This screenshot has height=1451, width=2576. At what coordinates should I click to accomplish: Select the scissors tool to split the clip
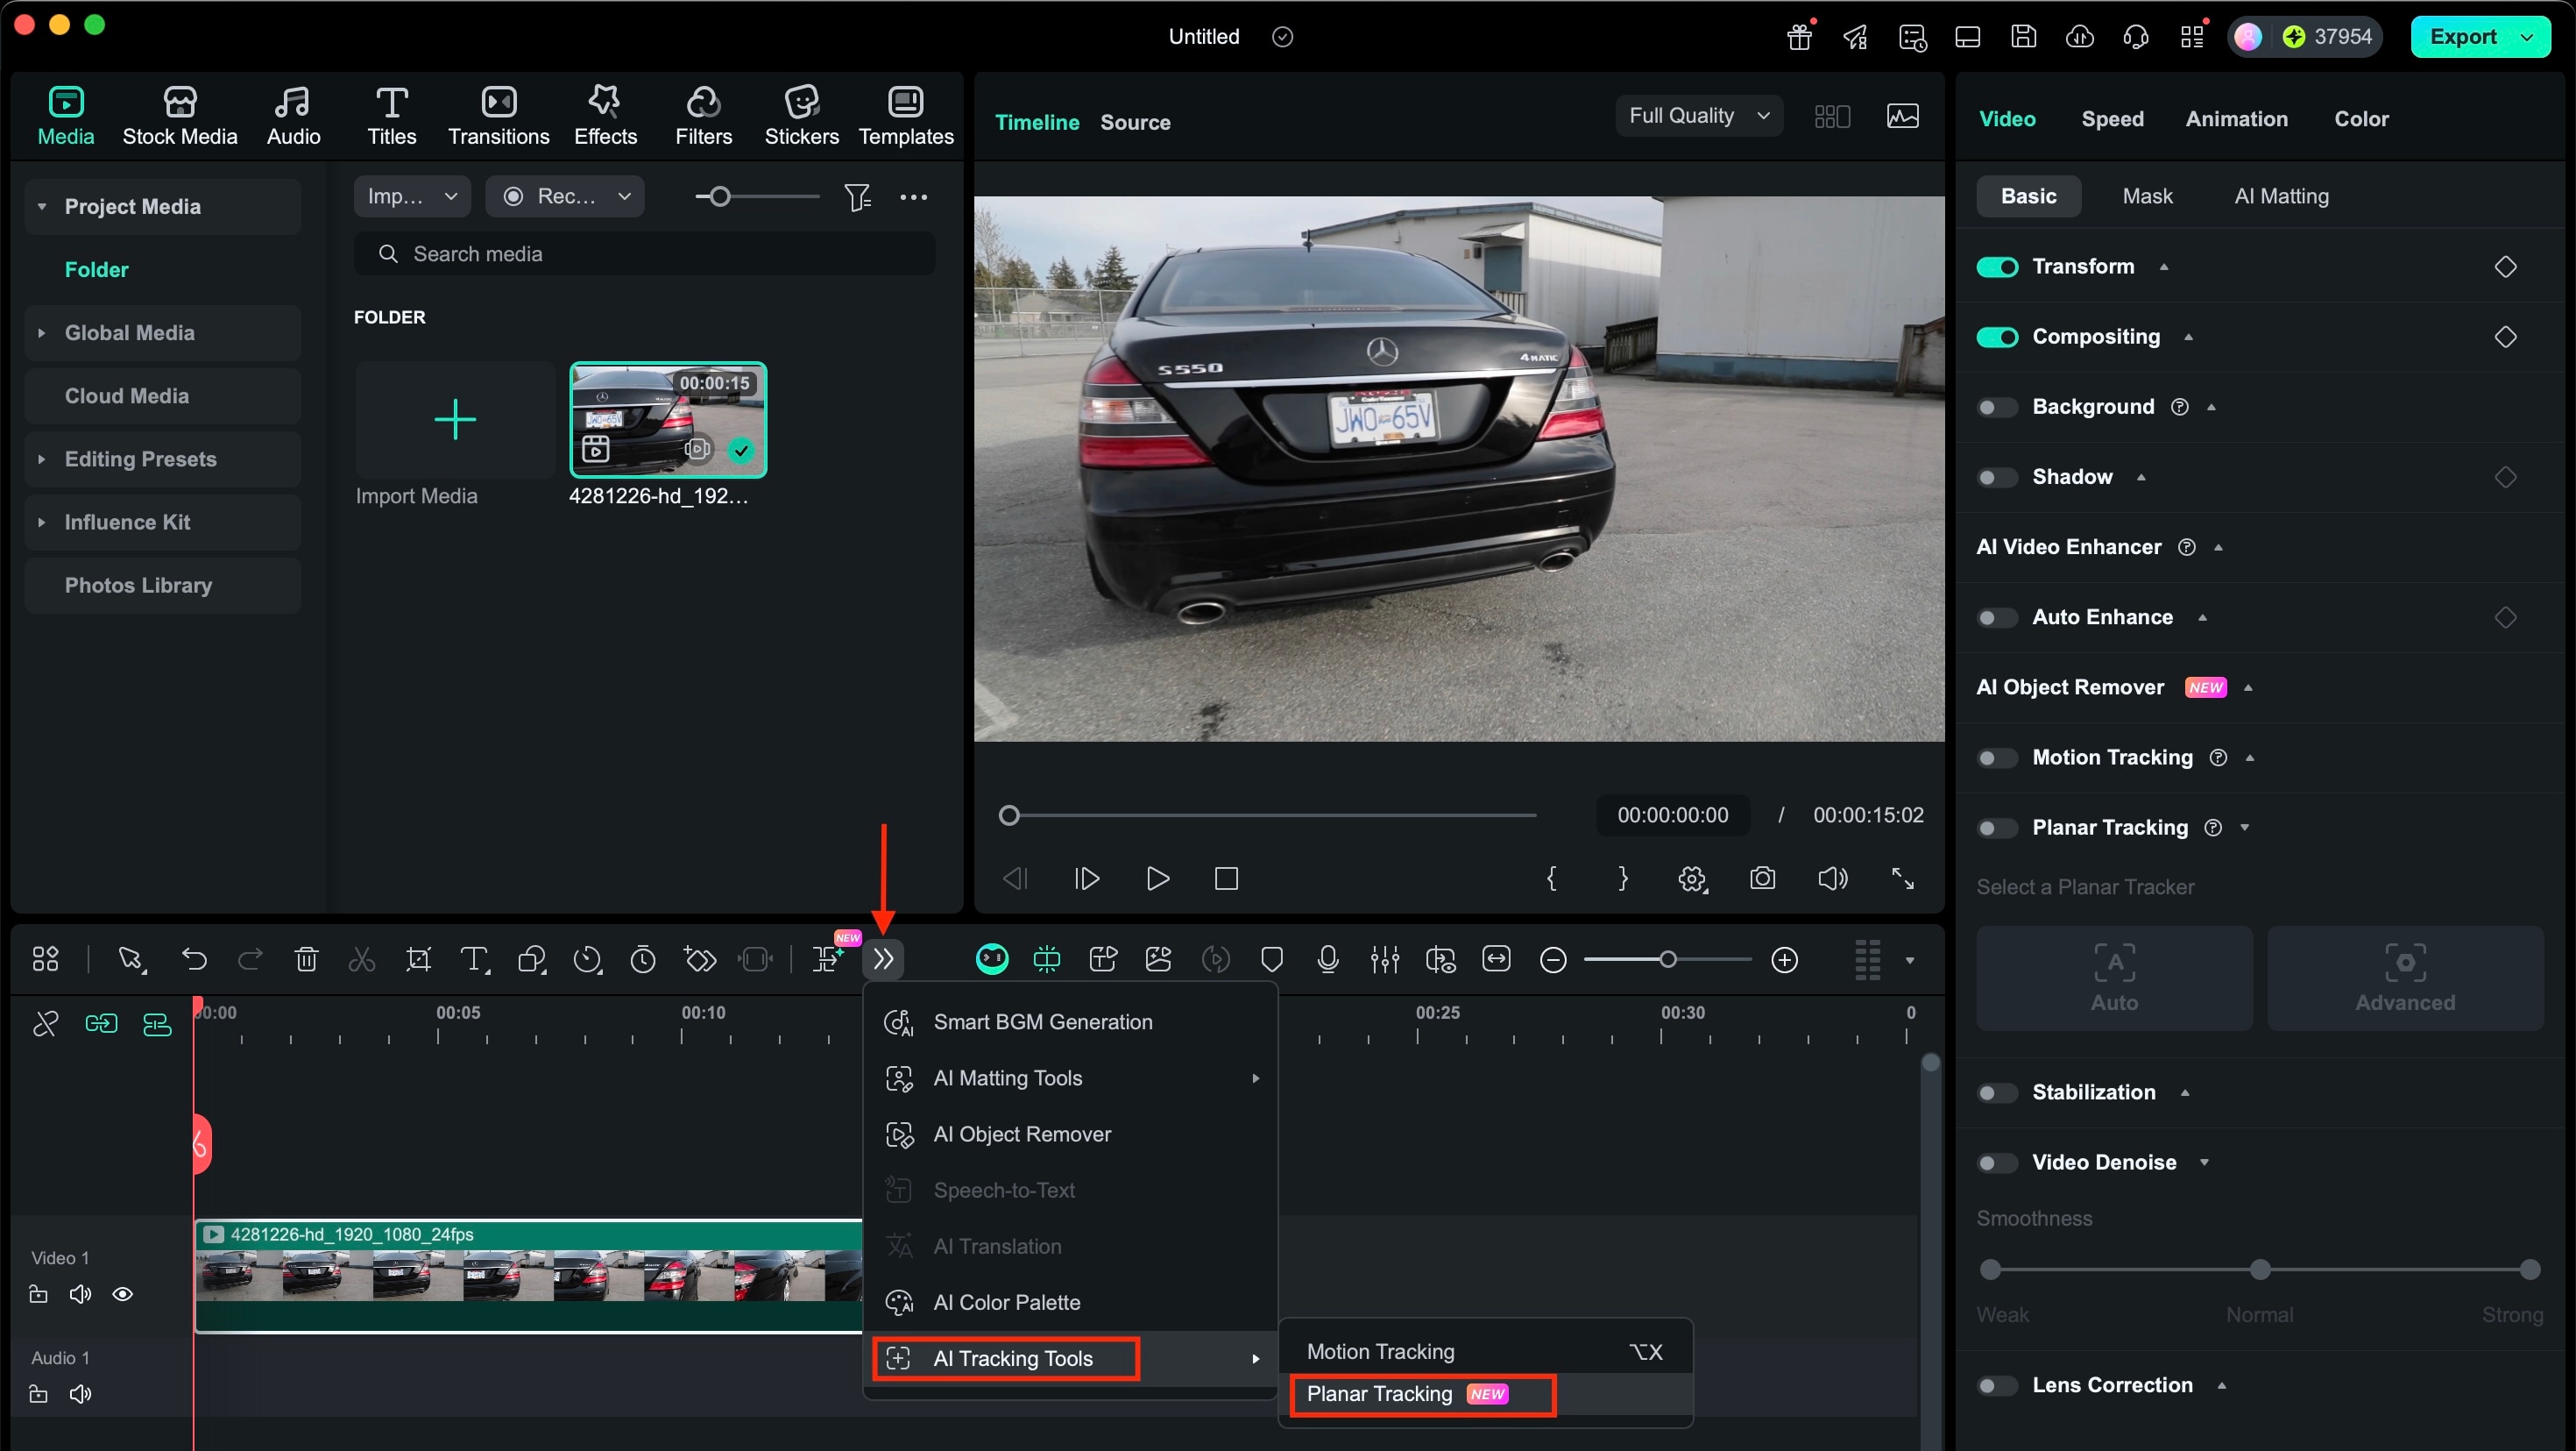tap(361, 958)
